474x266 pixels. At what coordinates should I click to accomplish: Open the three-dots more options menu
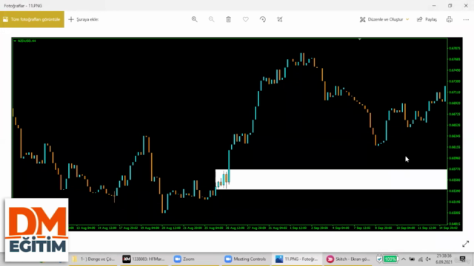466,19
